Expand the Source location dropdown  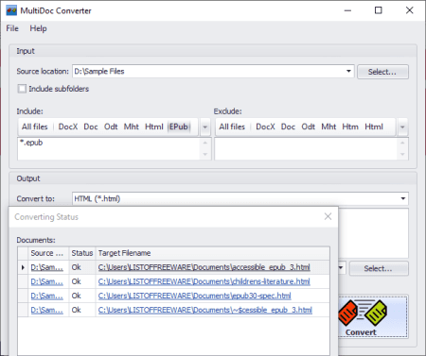[348, 71]
